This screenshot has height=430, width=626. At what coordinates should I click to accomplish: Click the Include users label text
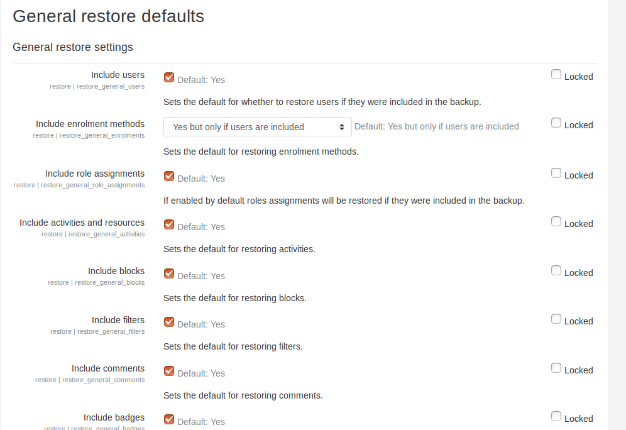[118, 75]
